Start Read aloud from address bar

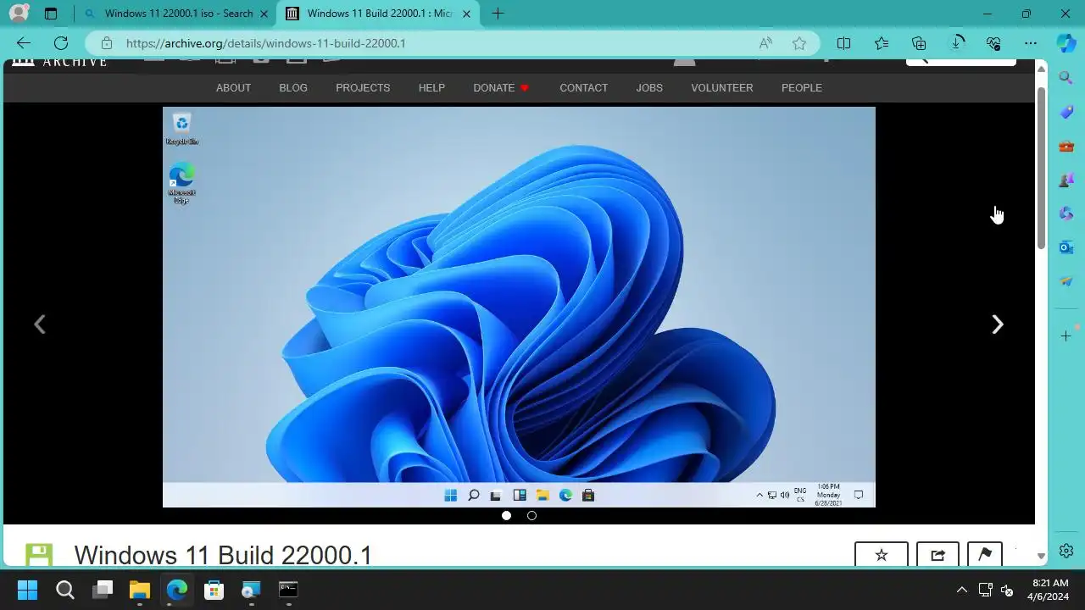tap(765, 43)
